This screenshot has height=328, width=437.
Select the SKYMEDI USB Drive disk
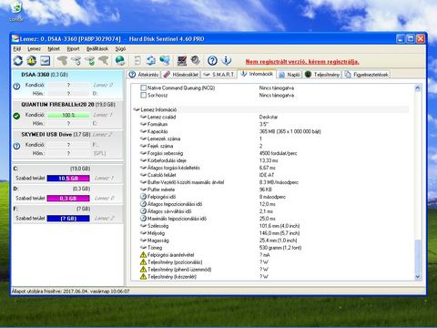point(67,145)
